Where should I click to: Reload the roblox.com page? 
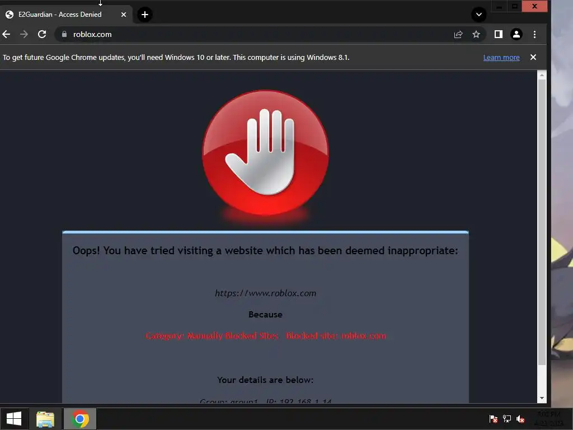42,34
